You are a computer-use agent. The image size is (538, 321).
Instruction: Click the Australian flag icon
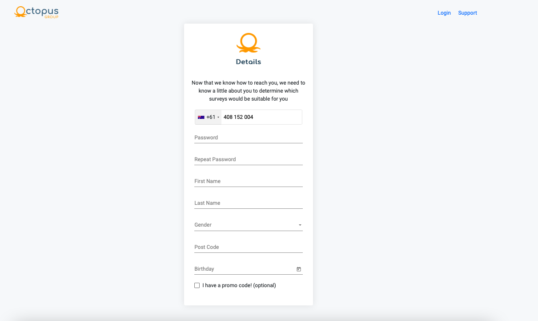pyautogui.click(x=201, y=117)
